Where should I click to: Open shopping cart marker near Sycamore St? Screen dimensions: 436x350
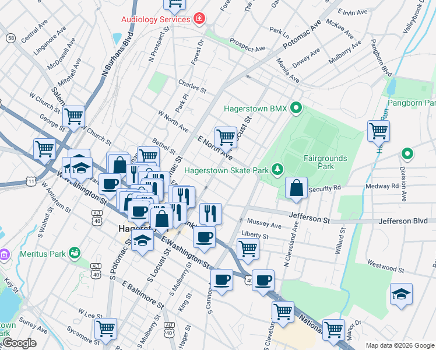(106, 330)
